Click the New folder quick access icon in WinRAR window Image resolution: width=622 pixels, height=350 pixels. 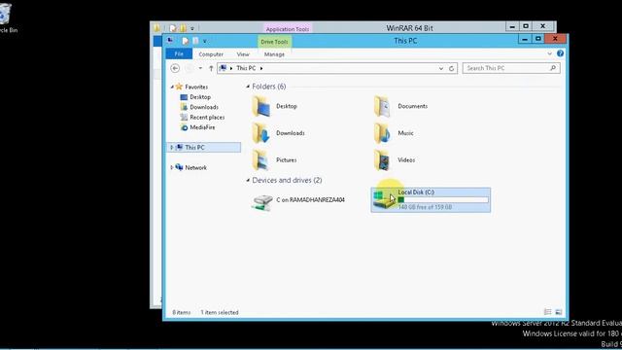click(x=183, y=28)
